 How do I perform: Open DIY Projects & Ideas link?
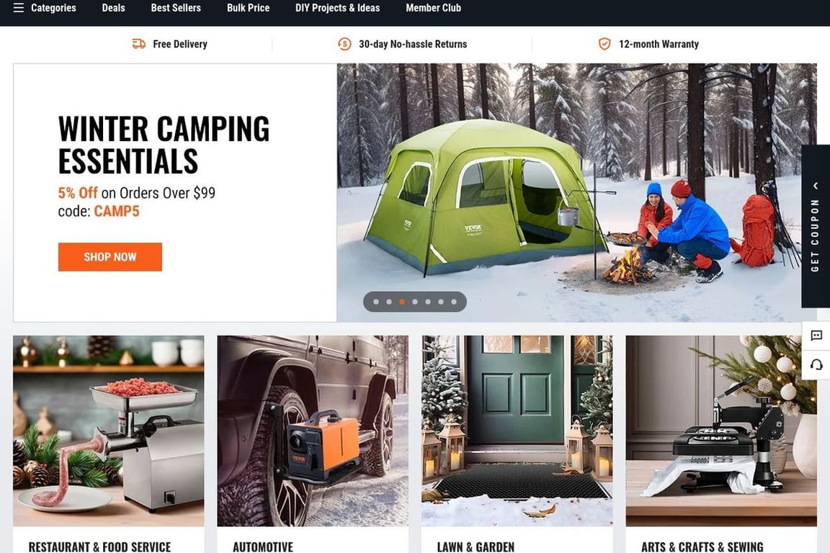[338, 8]
